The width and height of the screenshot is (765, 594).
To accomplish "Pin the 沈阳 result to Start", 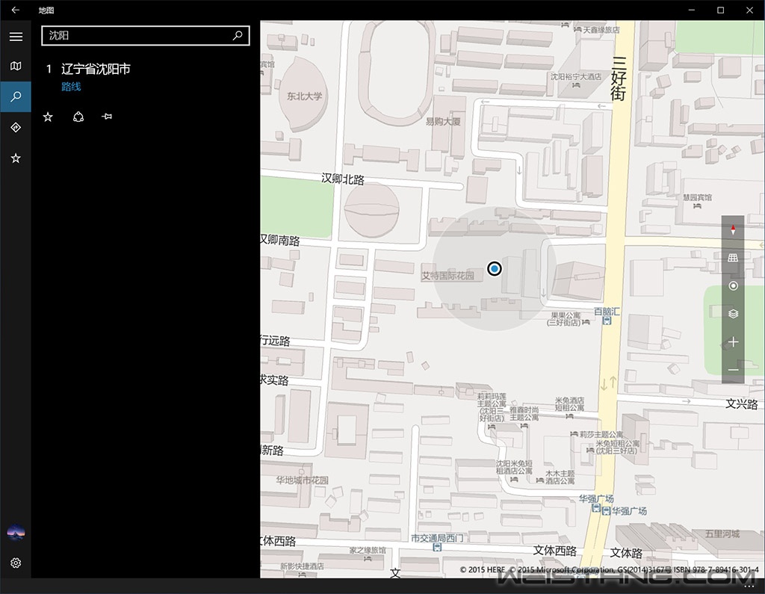I will [x=107, y=117].
